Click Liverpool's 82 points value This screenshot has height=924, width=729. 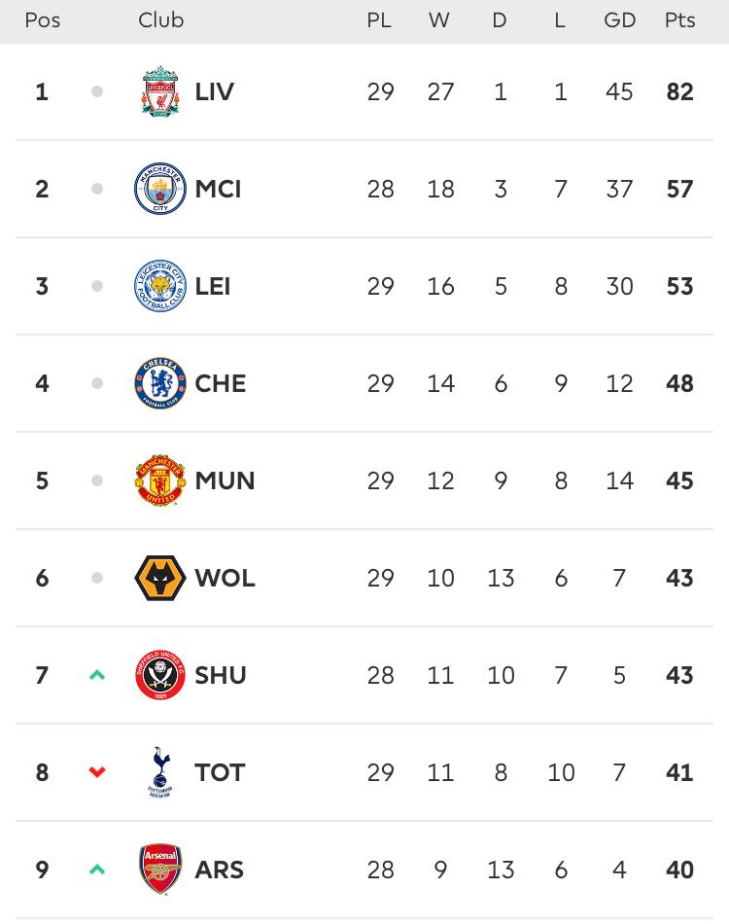click(x=679, y=91)
